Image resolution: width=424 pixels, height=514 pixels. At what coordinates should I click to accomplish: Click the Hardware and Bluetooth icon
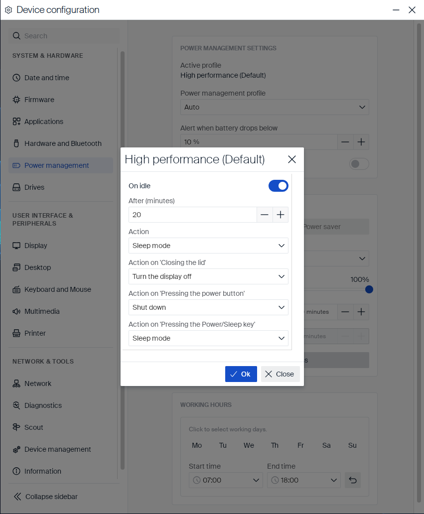coord(16,143)
